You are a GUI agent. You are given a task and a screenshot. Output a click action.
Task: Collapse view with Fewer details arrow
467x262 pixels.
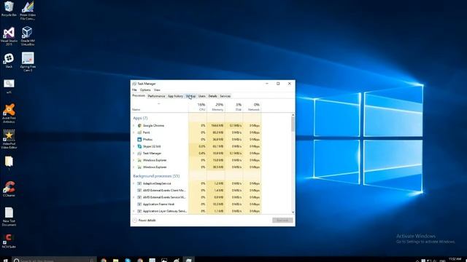click(134, 221)
